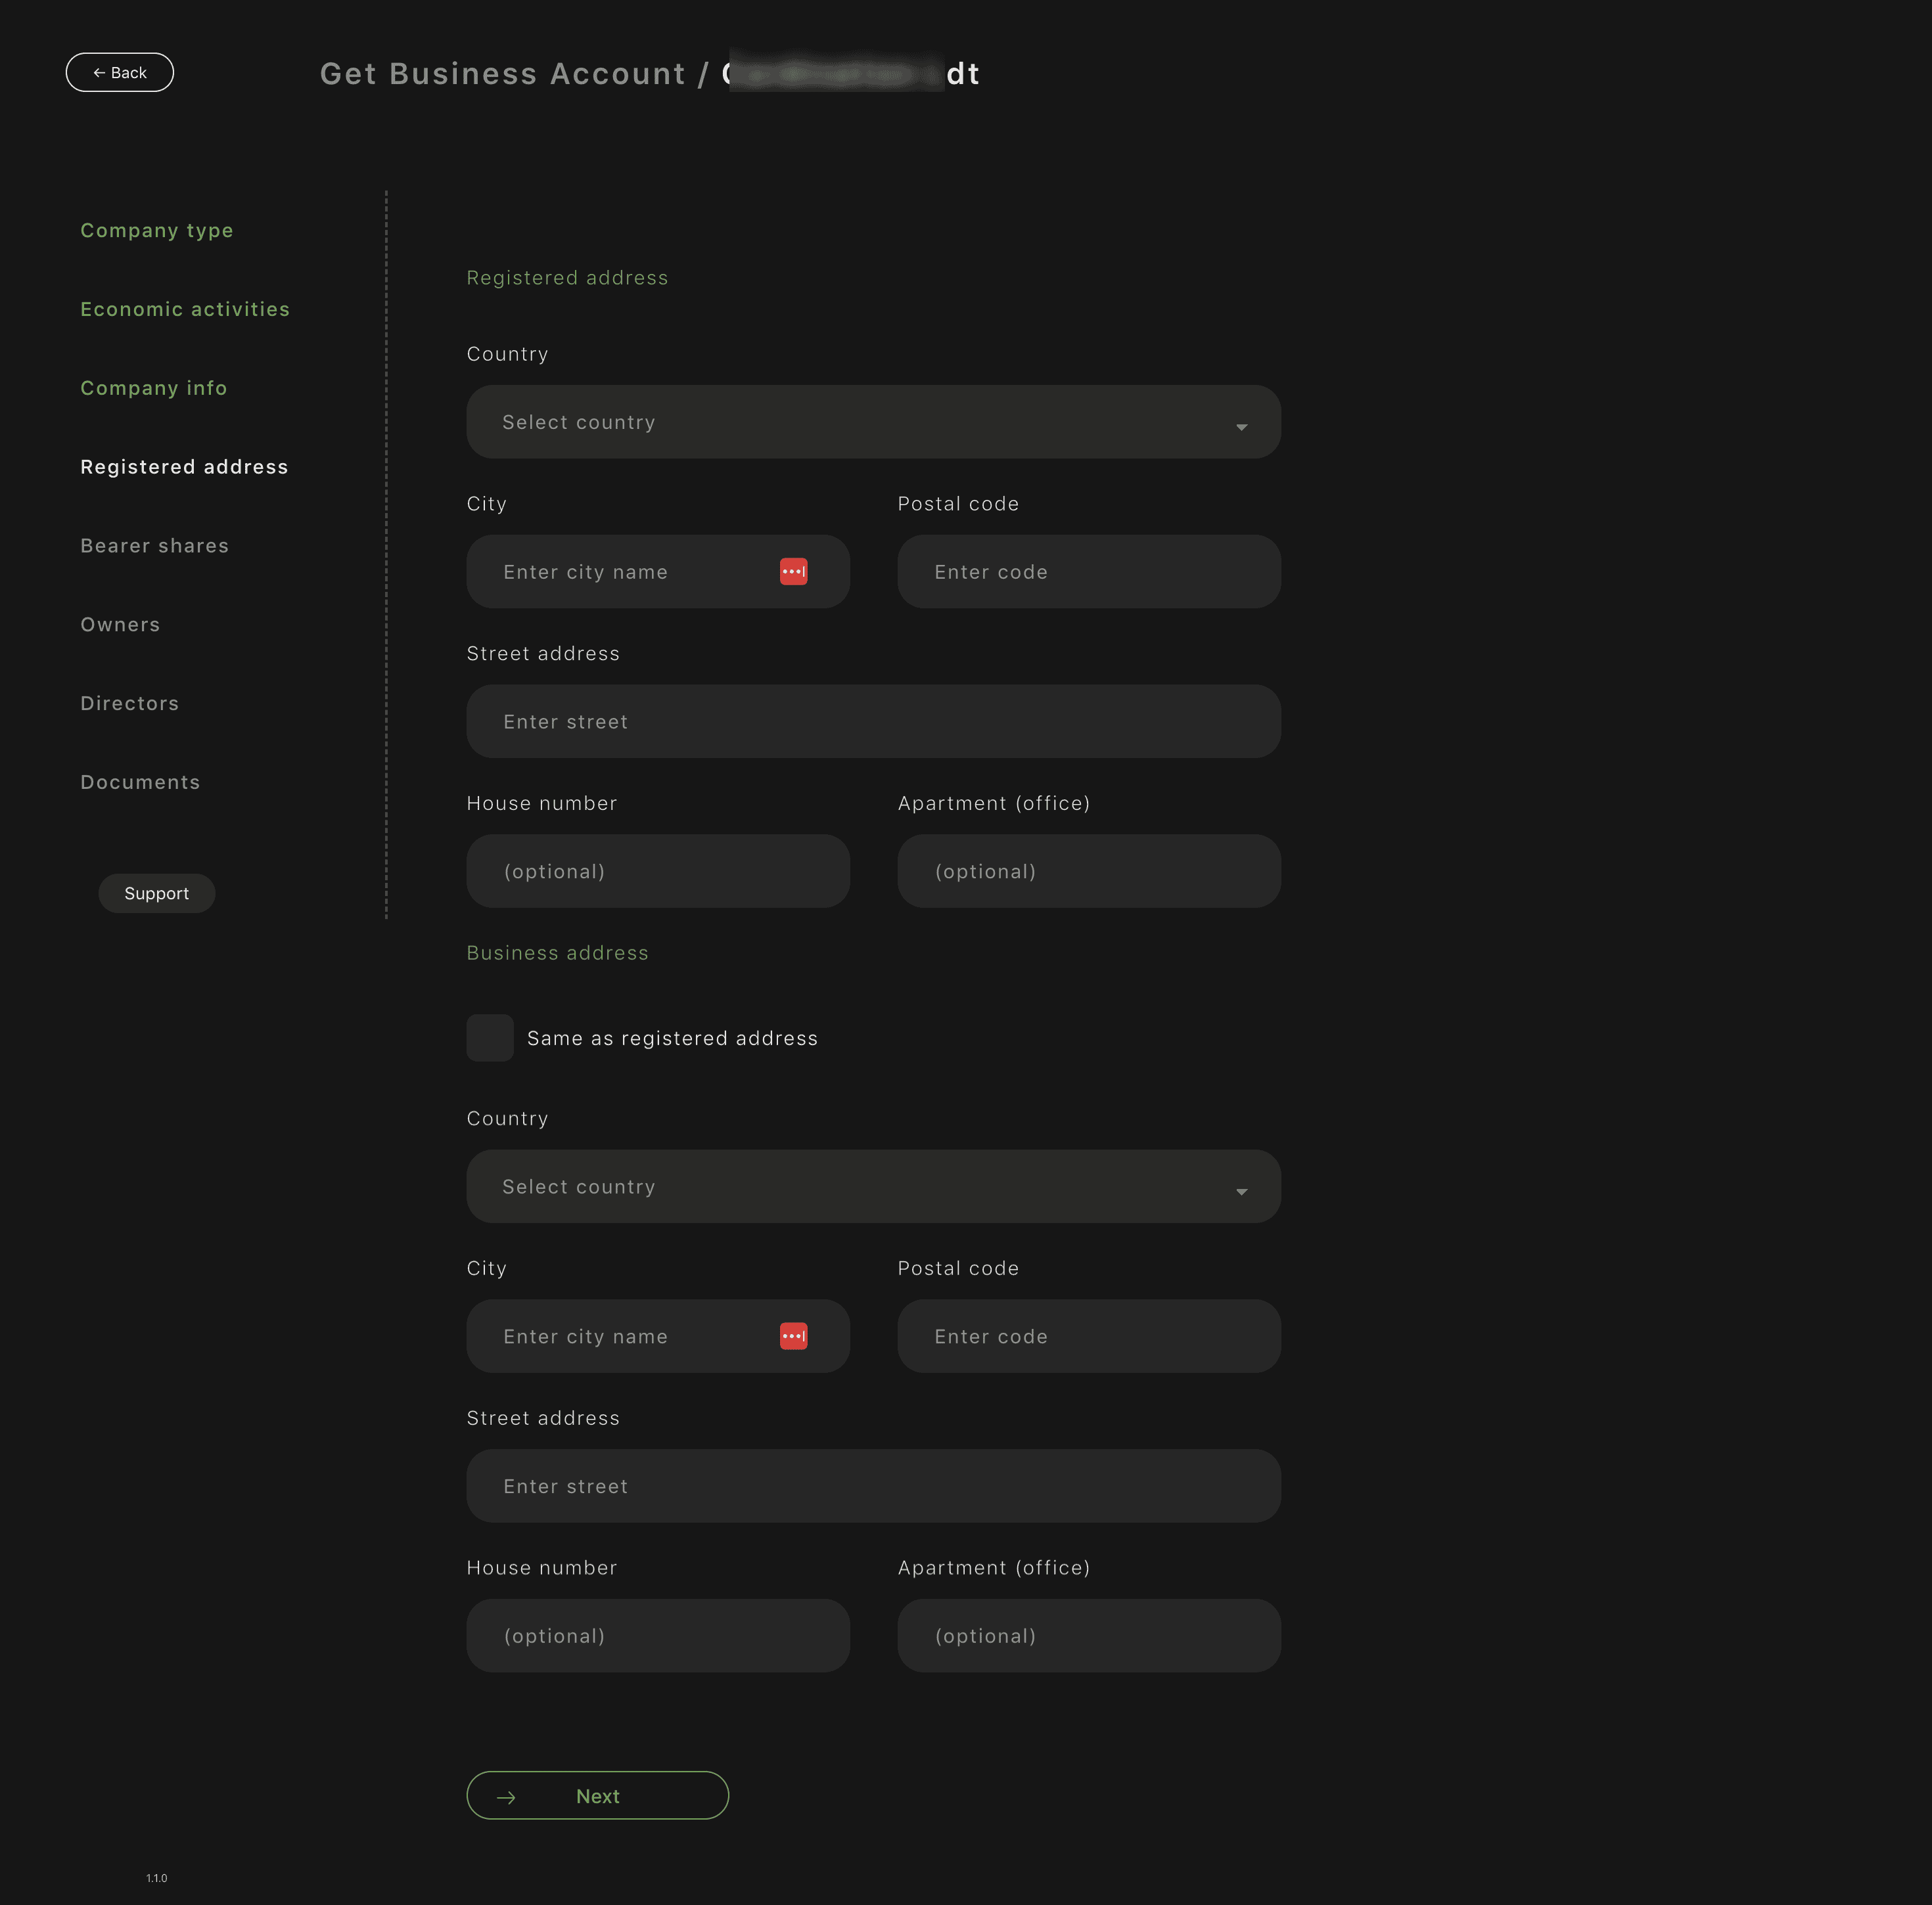
Task: Select Bearer shares in sidebar
Action: 155,546
